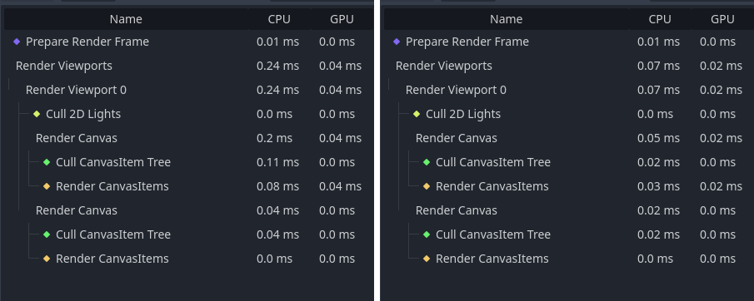The width and height of the screenshot is (754, 301).
Task: Select Render Viewports row in right panel
Action: click(569, 66)
